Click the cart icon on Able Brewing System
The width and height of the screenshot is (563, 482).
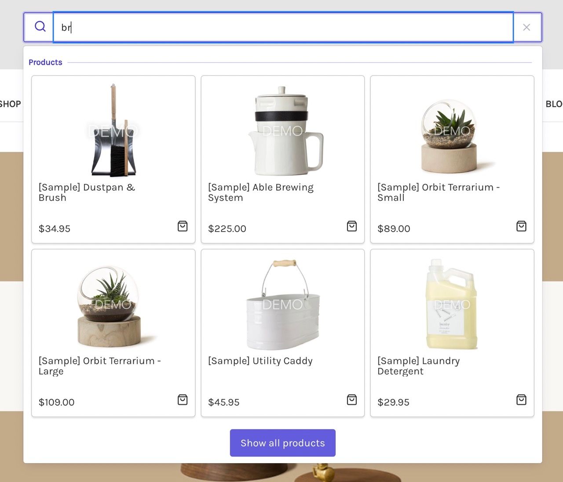click(351, 226)
